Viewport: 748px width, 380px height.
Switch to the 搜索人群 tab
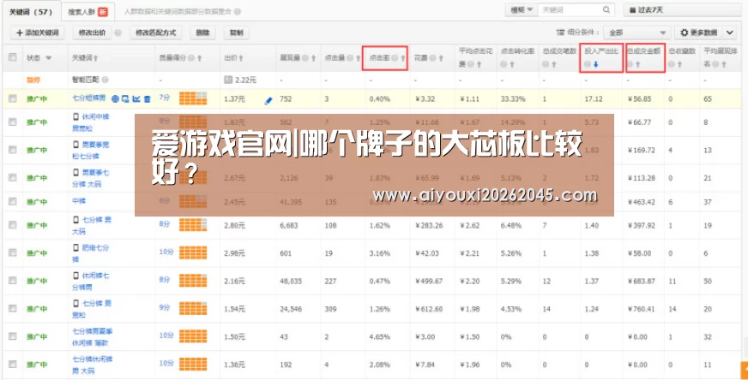tap(87, 11)
